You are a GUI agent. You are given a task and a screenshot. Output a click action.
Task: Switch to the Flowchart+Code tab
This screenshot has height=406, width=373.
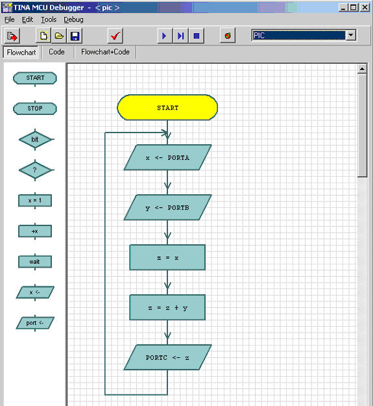[x=105, y=52]
